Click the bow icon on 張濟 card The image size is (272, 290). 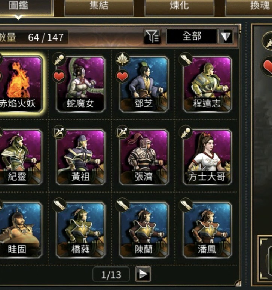(x=122, y=132)
